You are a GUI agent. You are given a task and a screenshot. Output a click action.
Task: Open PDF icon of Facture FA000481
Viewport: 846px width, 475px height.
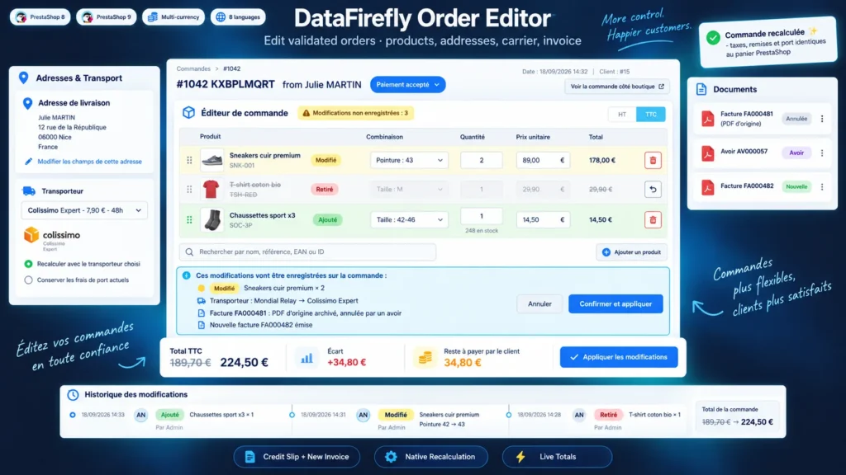click(x=707, y=119)
